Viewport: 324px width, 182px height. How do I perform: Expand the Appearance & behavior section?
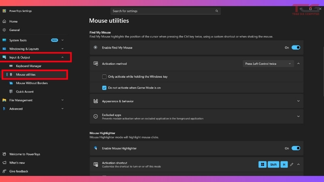click(298, 101)
